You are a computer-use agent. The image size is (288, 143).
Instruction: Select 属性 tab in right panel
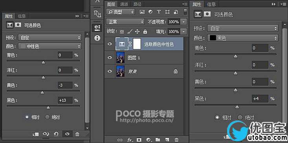[x=197, y=4]
